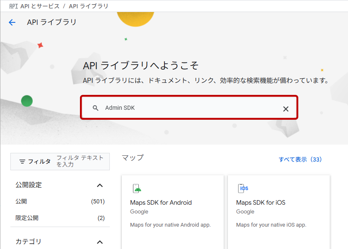Go back using the left arrow icon
348x249 pixels.
click(12, 22)
